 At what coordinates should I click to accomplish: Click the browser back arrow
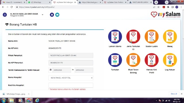tap(3, 7)
